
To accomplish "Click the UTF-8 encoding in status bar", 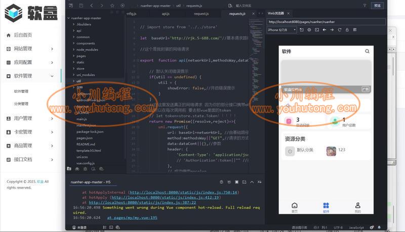I will (338, 227).
